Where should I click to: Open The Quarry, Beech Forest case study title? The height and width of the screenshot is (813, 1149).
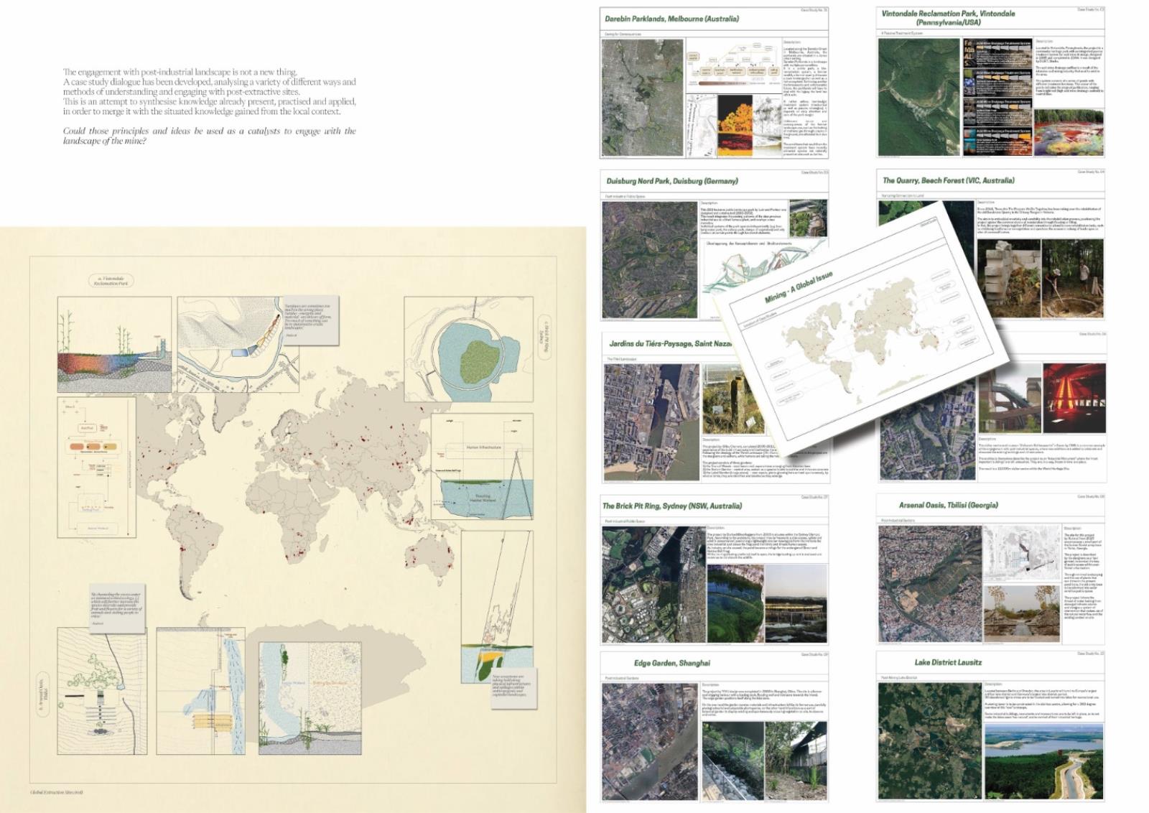[948, 180]
